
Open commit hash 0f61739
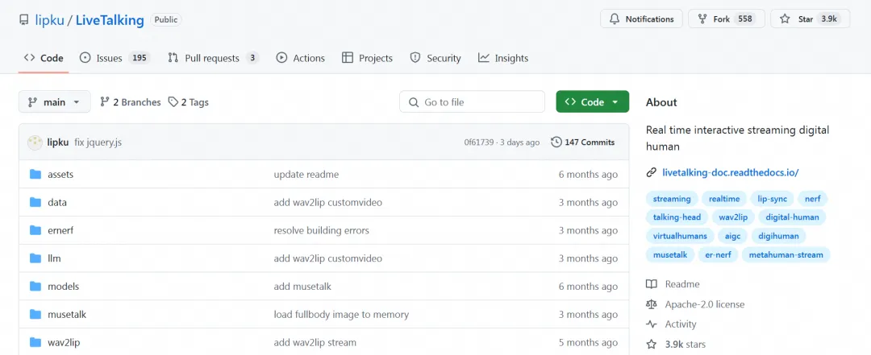(479, 142)
